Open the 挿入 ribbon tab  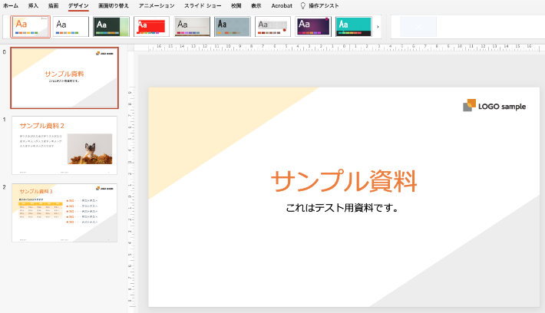(33, 5)
